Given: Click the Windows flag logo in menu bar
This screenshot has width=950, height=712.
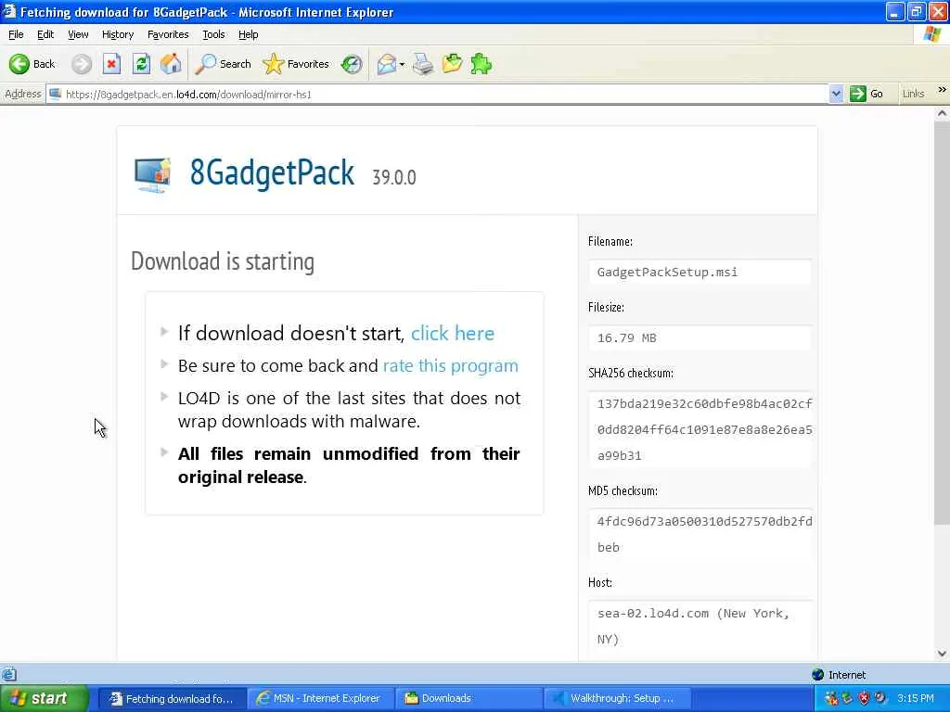Looking at the screenshot, I should [x=932, y=34].
